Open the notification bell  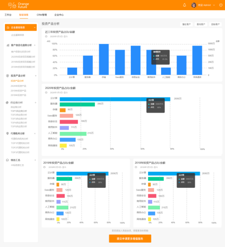click(185, 5)
